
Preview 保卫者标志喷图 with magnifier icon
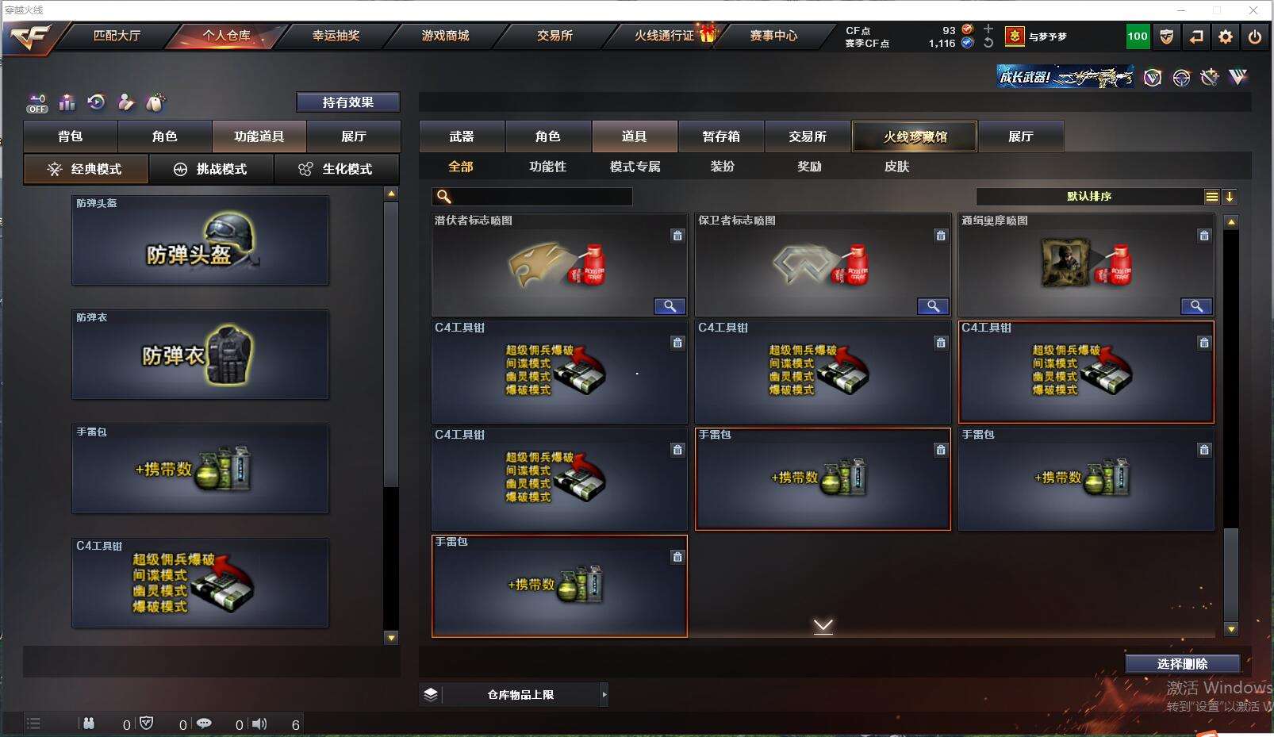pyautogui.click(x=934, y=306)
